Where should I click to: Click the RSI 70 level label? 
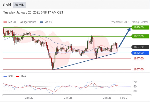click(135, 82)
